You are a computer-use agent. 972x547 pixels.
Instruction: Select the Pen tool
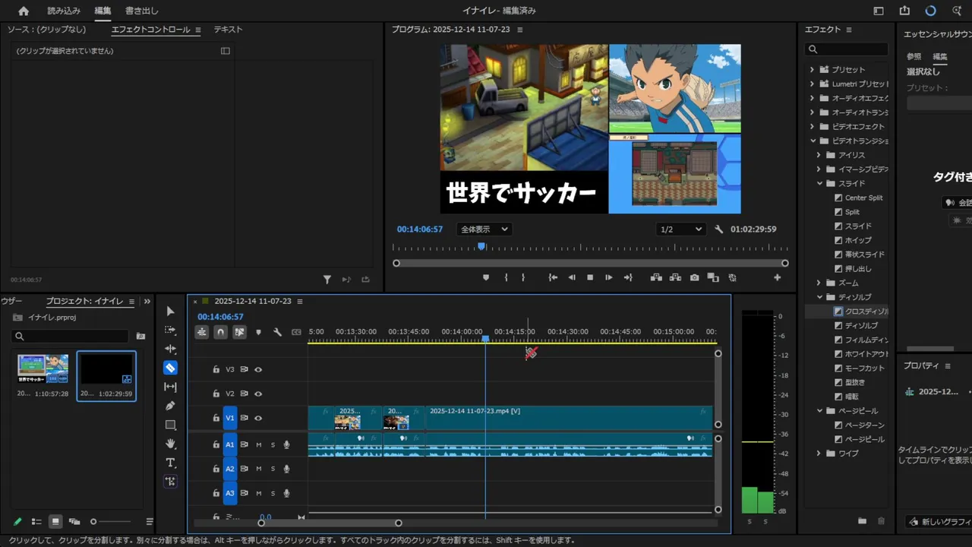click(x=170, y=406)
